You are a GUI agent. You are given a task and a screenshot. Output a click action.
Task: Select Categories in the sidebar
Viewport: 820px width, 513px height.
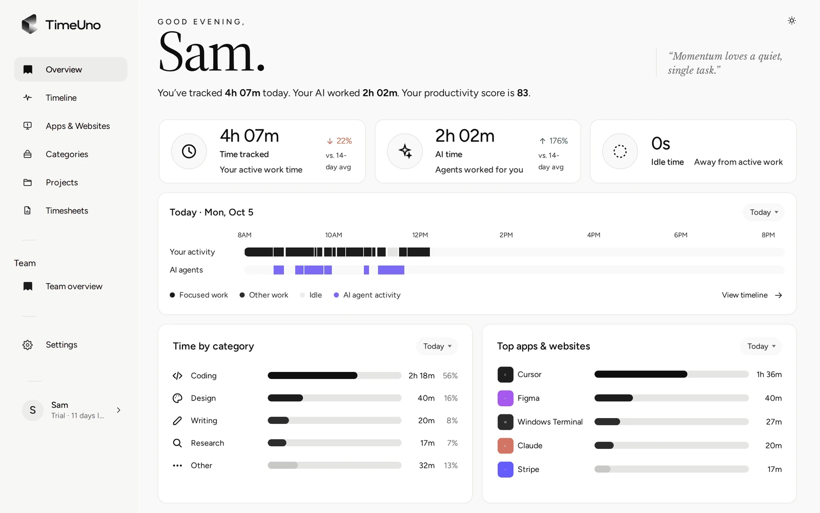click(x=71, y=154)
